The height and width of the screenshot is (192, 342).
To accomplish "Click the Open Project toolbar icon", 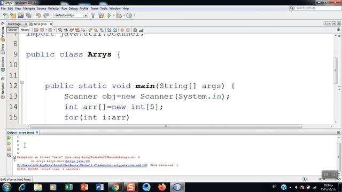I will point(21,15).
